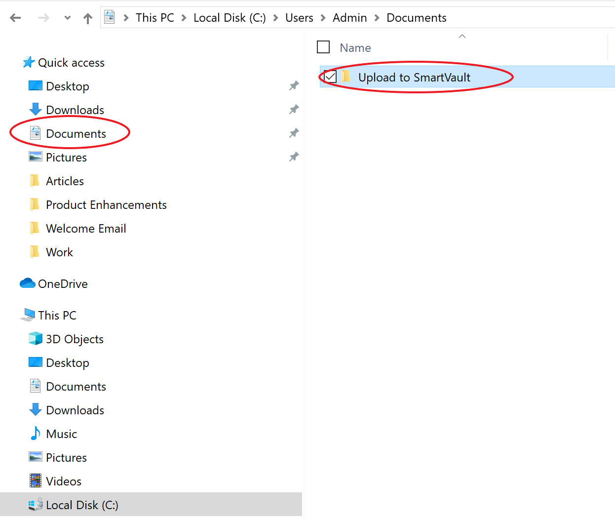Open OneDrive in navigation pane
The image size is (615, 519).
[63, 284]
